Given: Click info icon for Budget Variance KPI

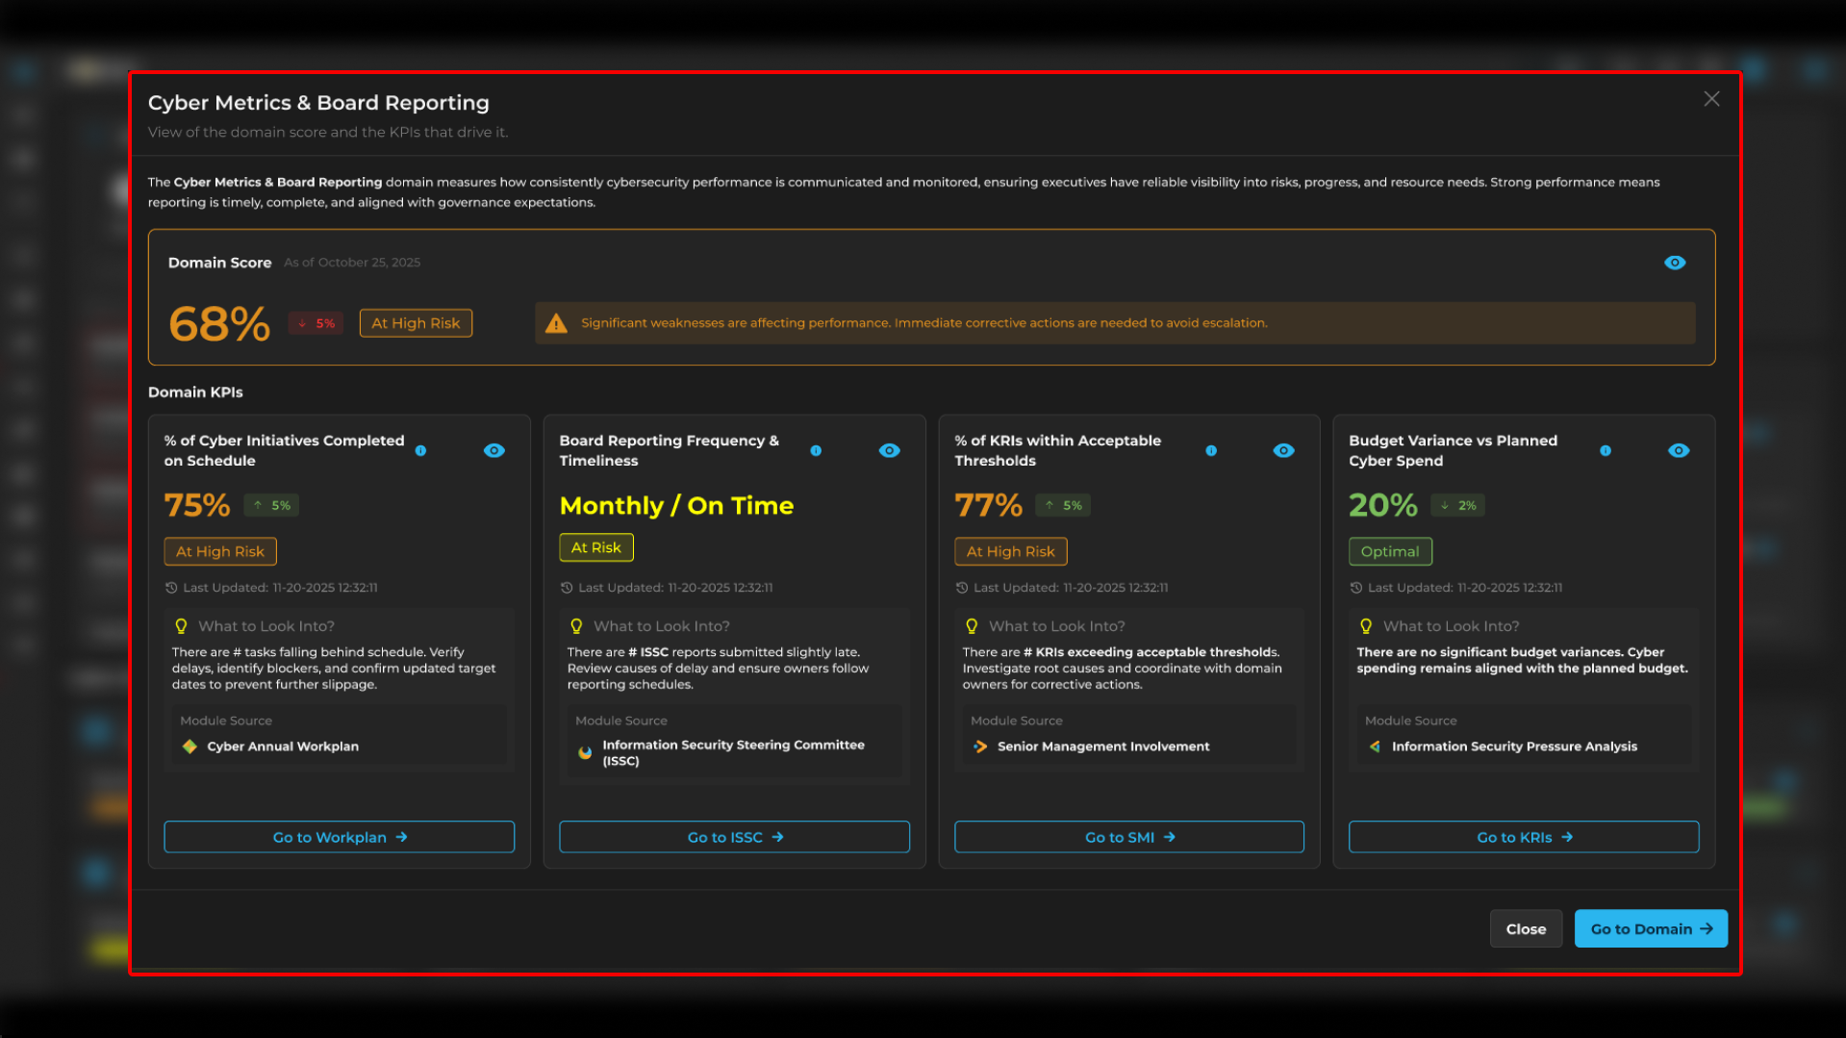Looking at the screenshot, I should coord(1606,450).
